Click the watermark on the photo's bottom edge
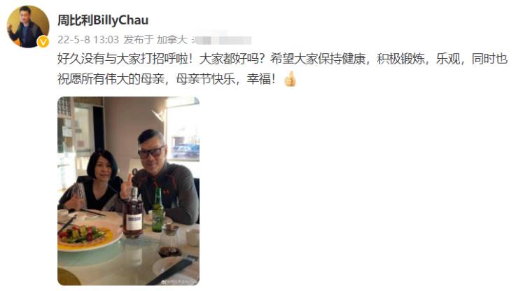516x291 pixels. click(179, 281)
